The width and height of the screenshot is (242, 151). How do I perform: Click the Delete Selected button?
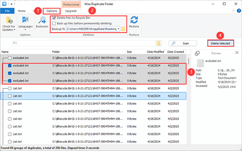pos(220,43)
